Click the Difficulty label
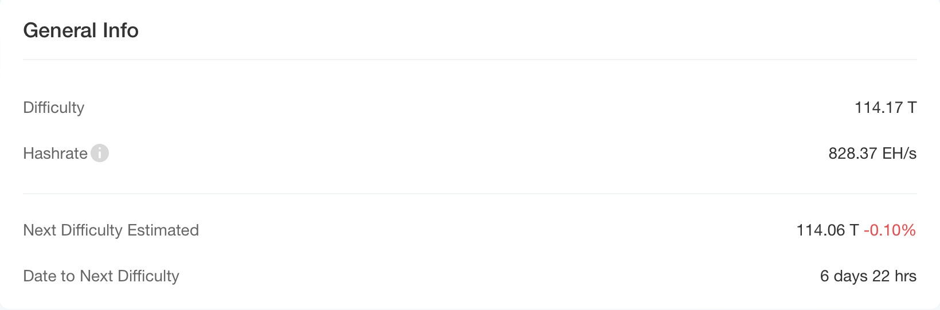 coord(54,108)
